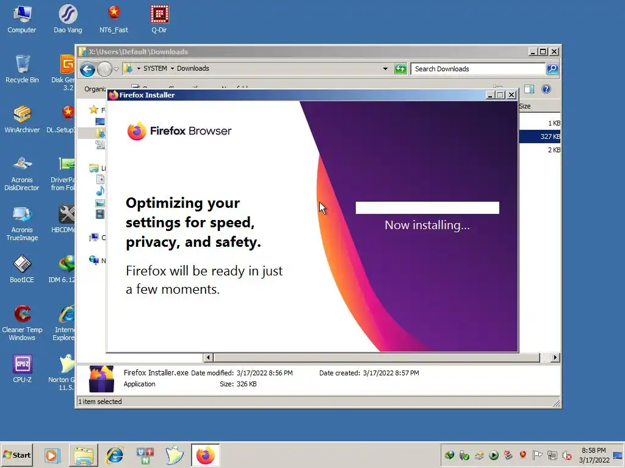625x468 pixels.
Task: Click safely remove hardware tray icon
Action: click(x=464, y=455)
